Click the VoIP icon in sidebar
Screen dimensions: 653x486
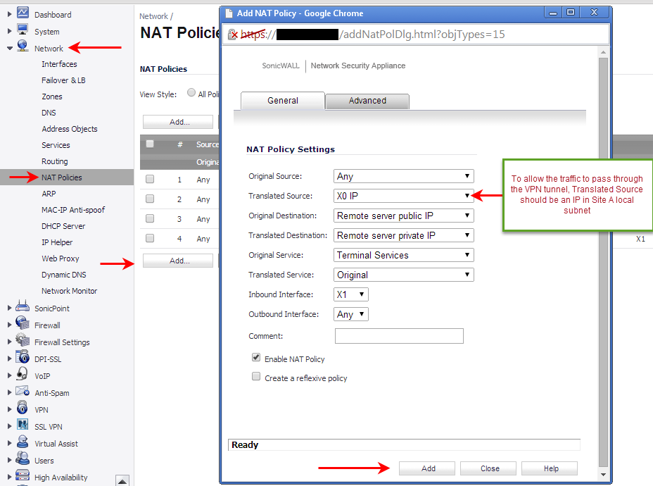pyautogui.click(x=23, y=375)
